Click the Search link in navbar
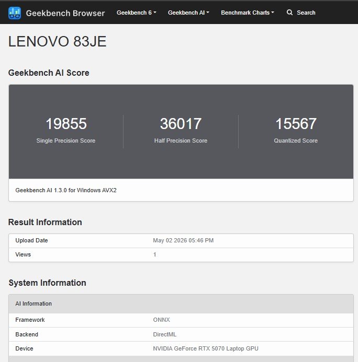 [x=306, y=13]
